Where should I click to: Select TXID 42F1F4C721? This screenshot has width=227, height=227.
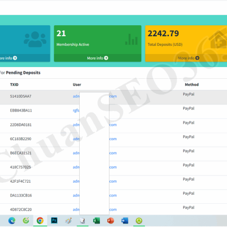(20, 181)
